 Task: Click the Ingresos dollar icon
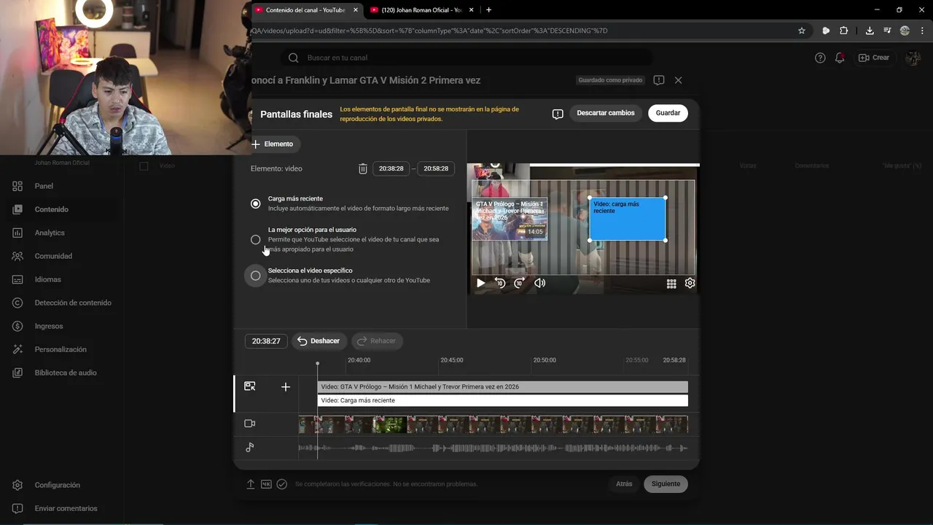tap(17, 326)
